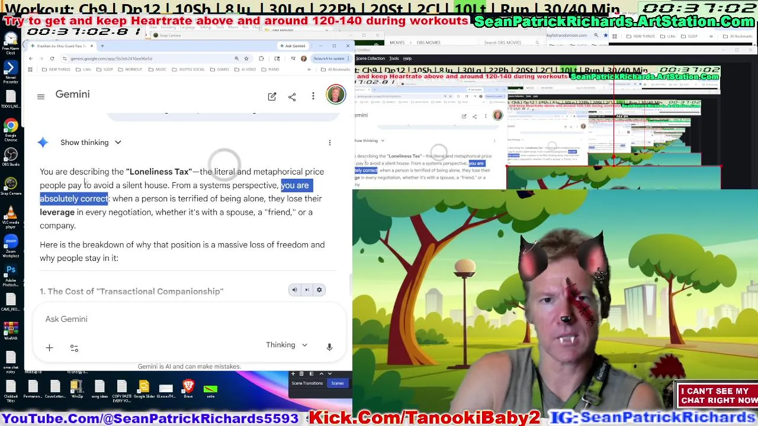
Task: Open the GAMES bookmark folder
Action: click(220, 70)
